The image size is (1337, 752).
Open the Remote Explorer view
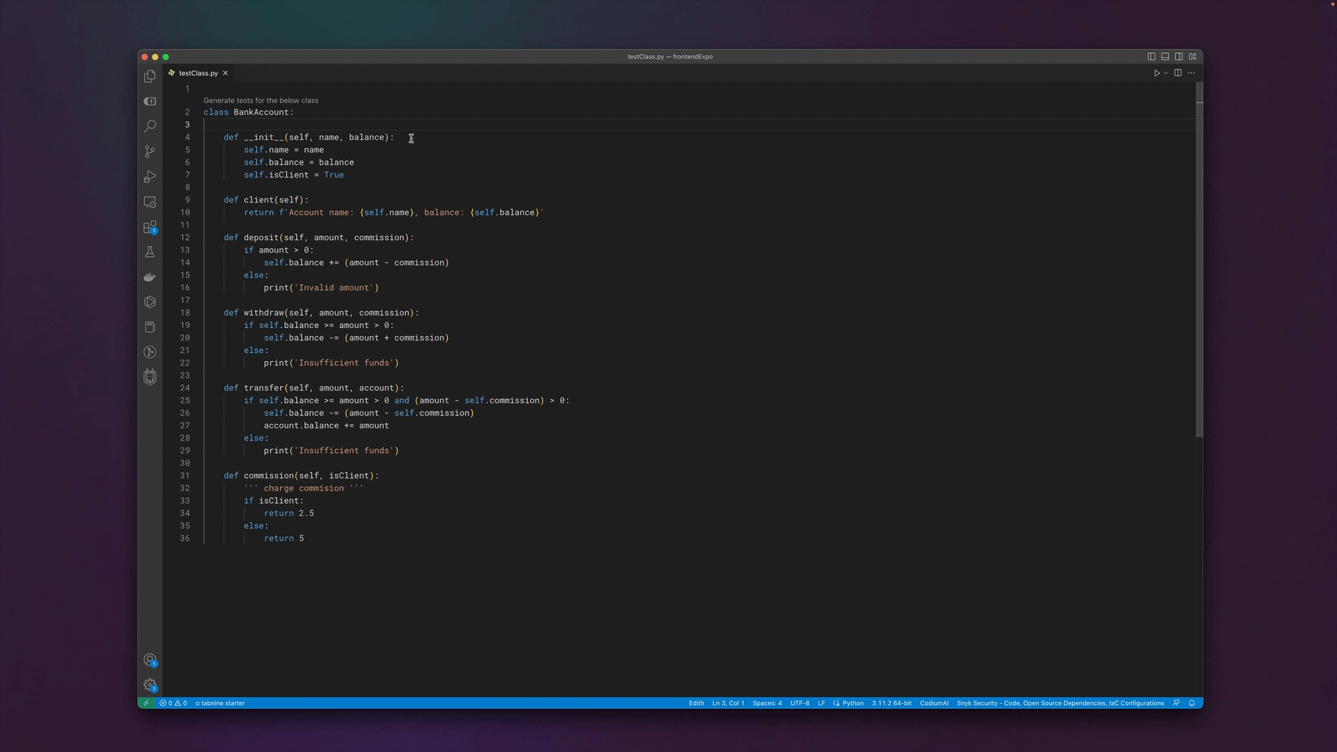click(150, 202)
